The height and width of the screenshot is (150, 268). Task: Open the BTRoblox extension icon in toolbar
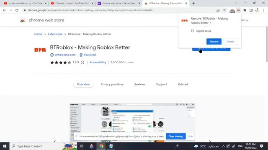[x=238, y=10]
